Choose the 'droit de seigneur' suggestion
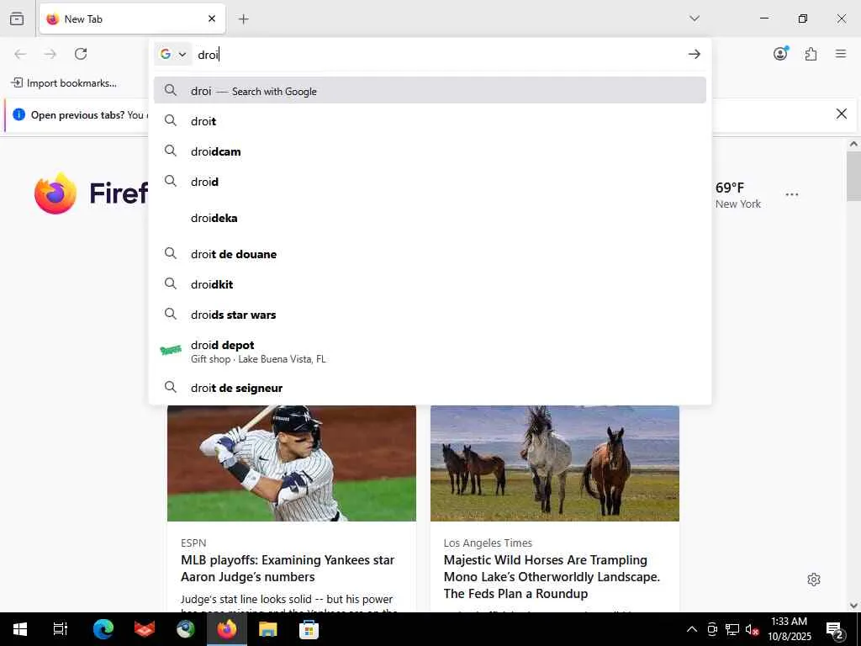The image size is (861, 646). pyautogui.click(x=430, y=388)
